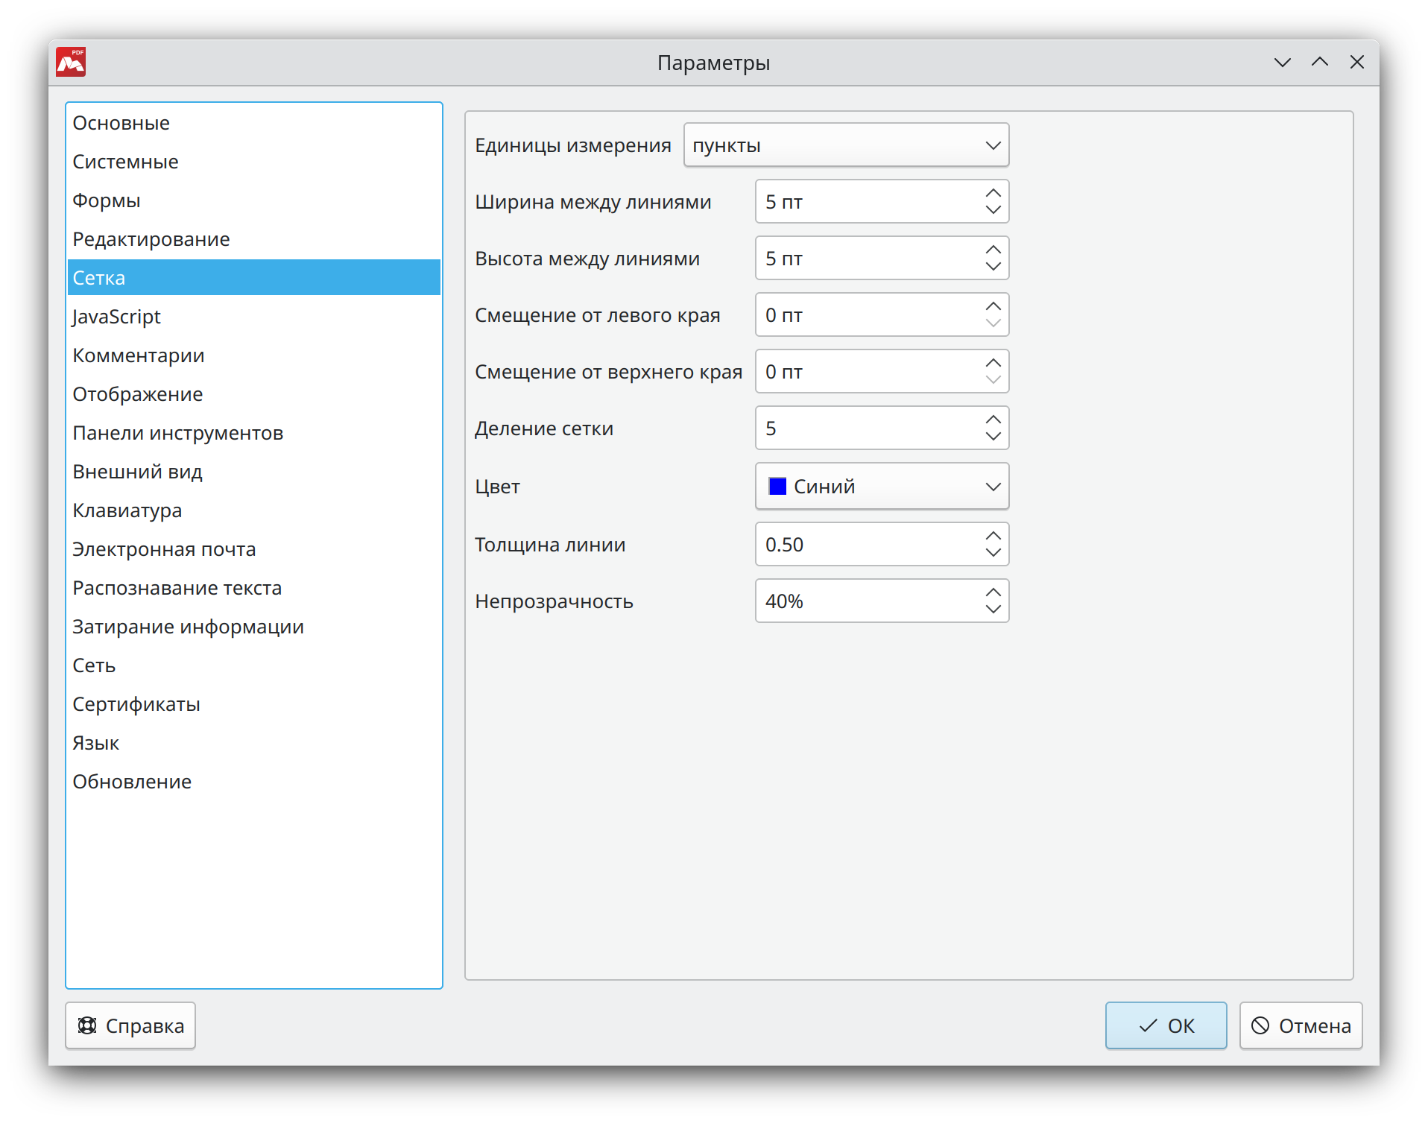Screen dimensions: 1428x1123
Task: Decrease Непрозрачность value
Action: click(x=993, y=610)
